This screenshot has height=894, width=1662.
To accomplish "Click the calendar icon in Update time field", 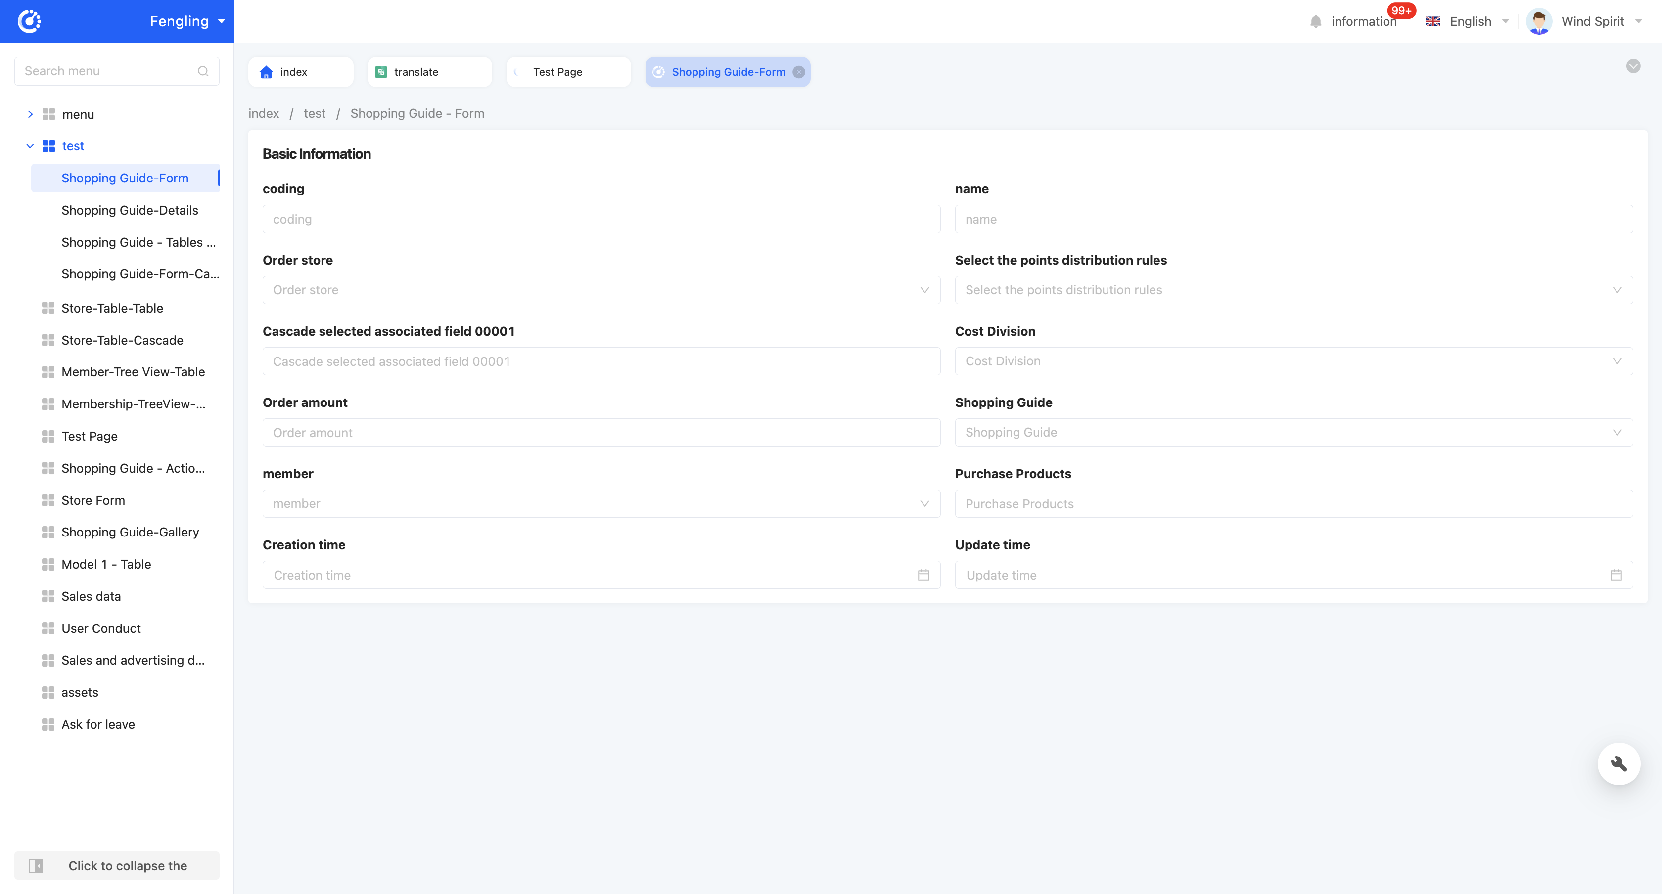I will point(1616,575).
